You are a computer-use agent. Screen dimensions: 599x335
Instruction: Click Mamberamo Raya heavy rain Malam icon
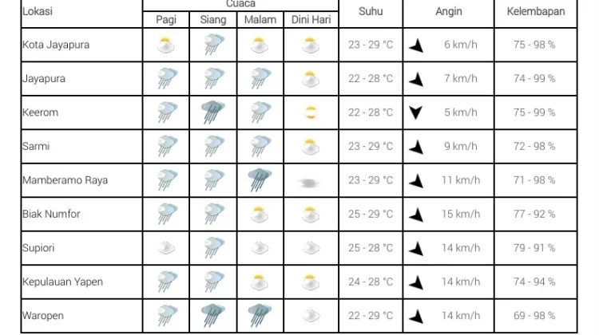click(260, 179)
